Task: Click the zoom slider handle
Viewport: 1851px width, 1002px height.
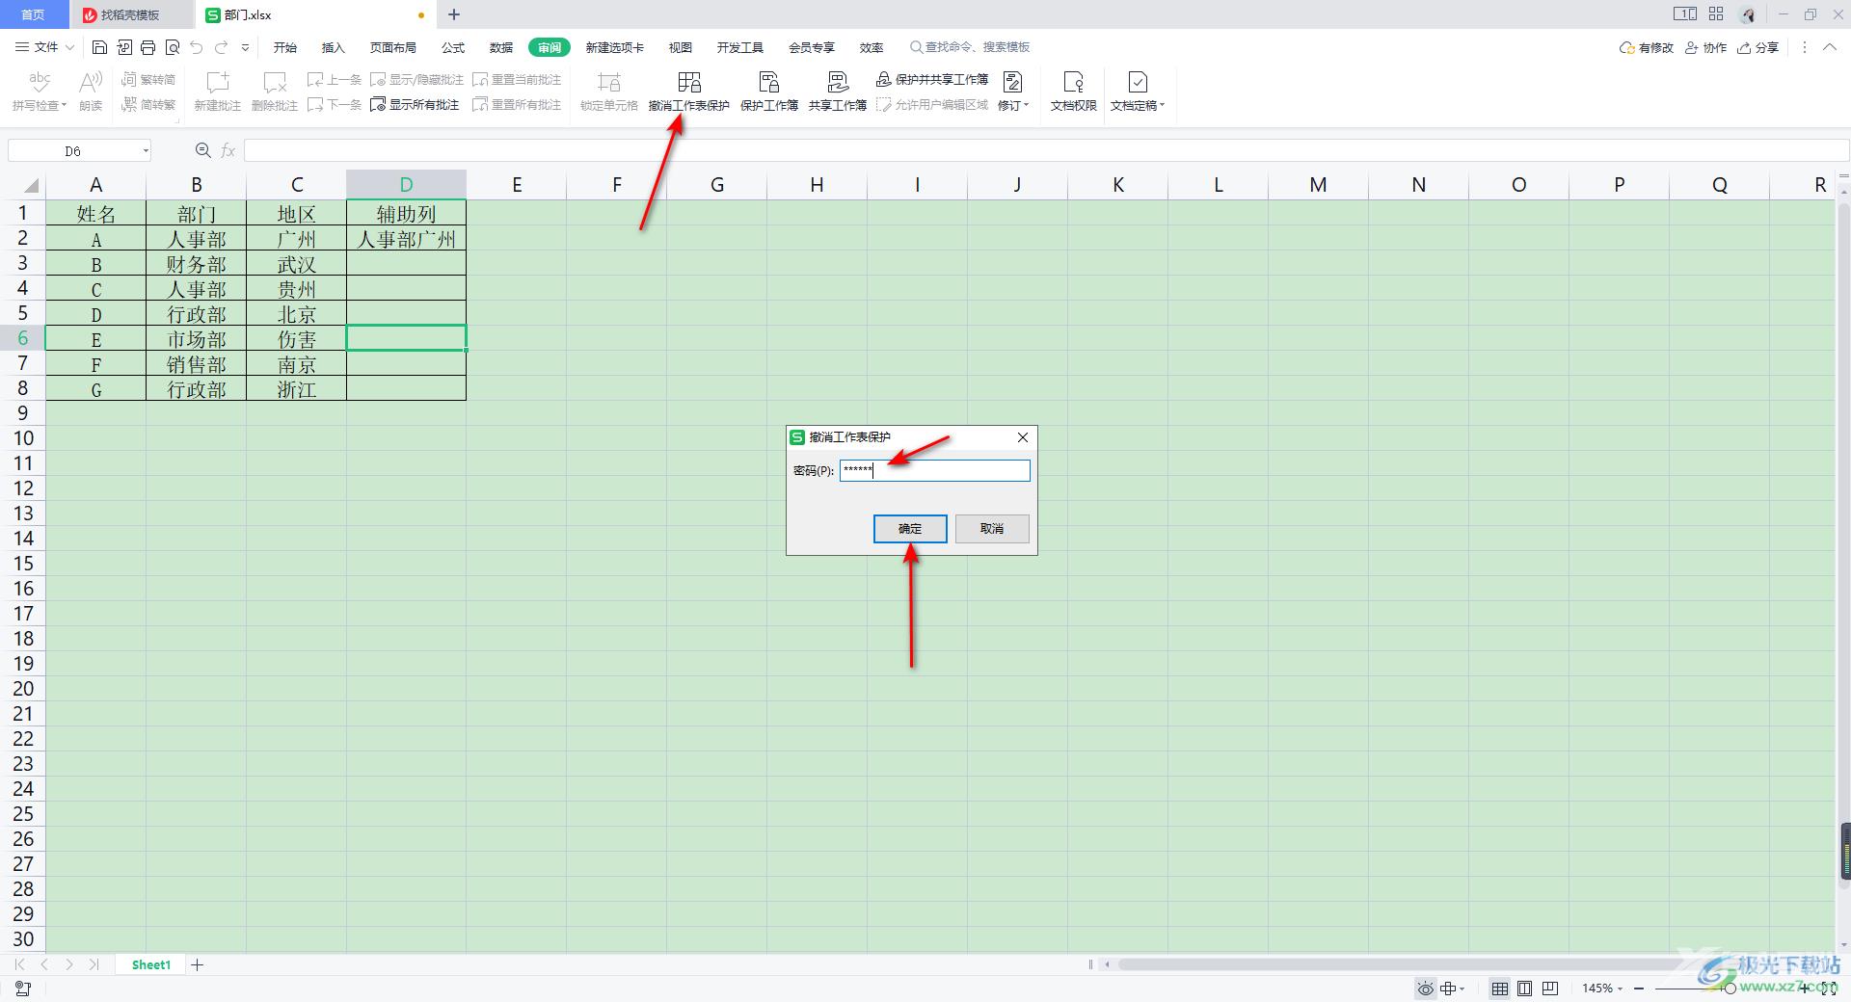Action: pyautogui.click(x=1730, y=989)
